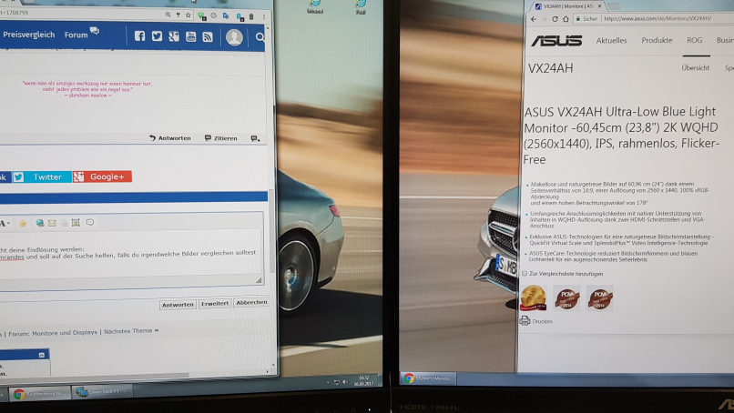This screenshot has width=734, height=413.
Task: Share via Google+ button
Action: 102,176
